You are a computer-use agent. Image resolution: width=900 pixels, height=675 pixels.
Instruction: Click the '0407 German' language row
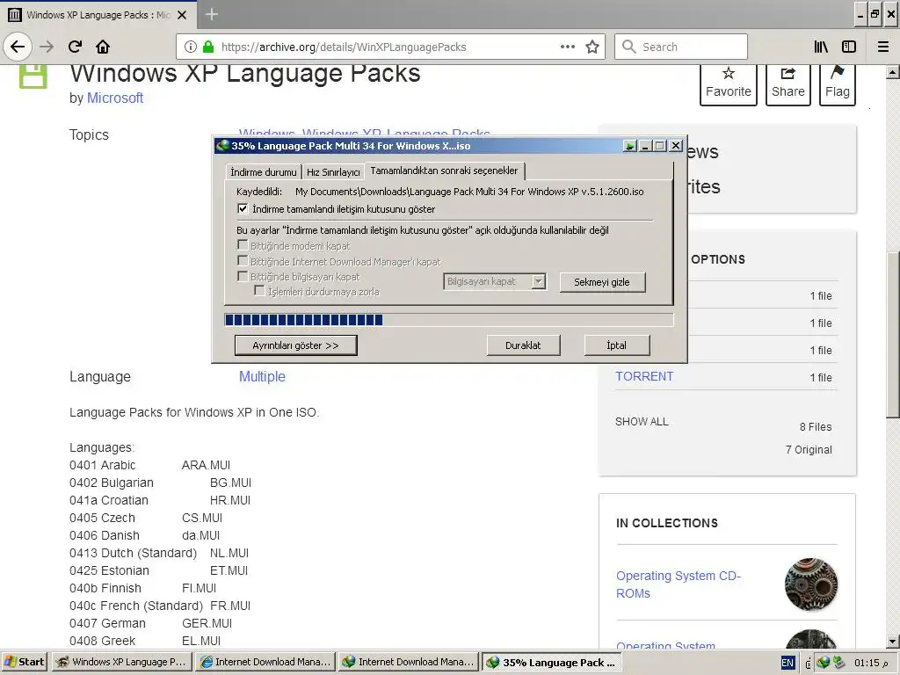150,623
